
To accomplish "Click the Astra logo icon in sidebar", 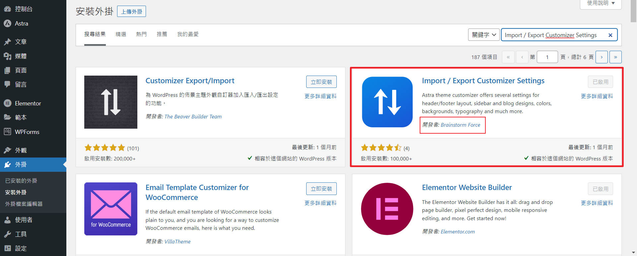I will tap(7, 24).
